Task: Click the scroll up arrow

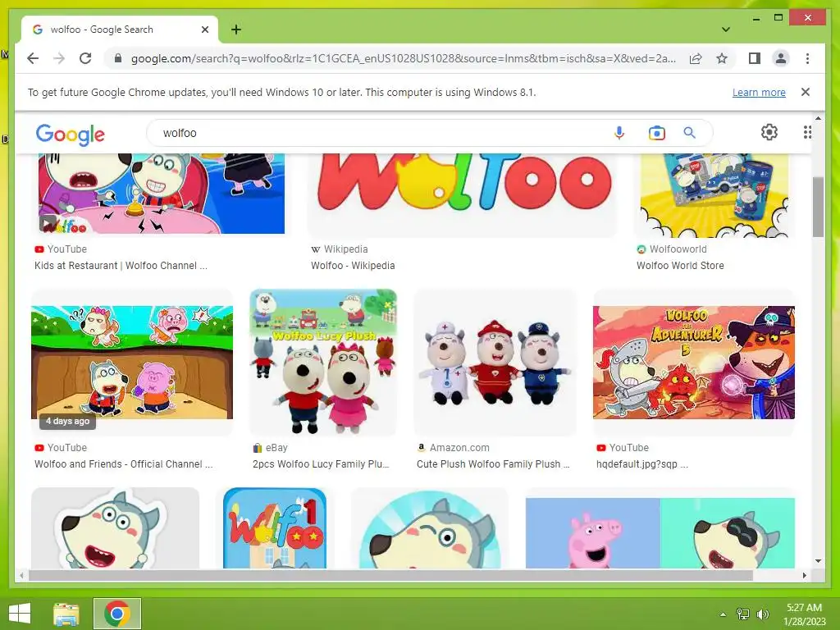Action: click(818, 118)
